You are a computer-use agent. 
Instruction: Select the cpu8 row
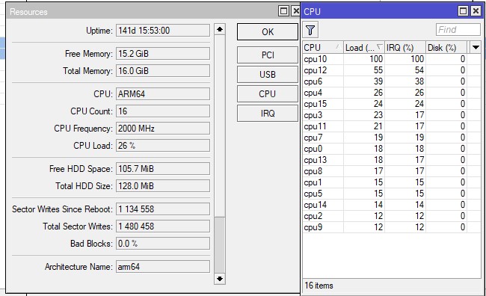point(392,171)
